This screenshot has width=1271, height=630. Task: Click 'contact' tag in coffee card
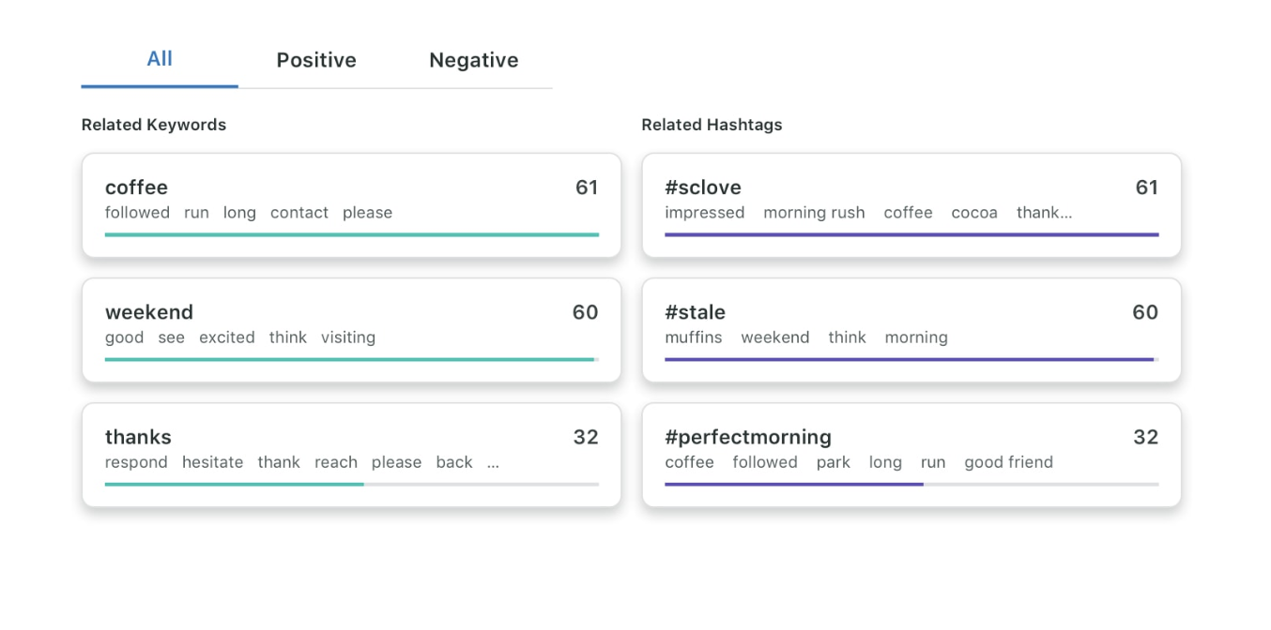(299, 213)
